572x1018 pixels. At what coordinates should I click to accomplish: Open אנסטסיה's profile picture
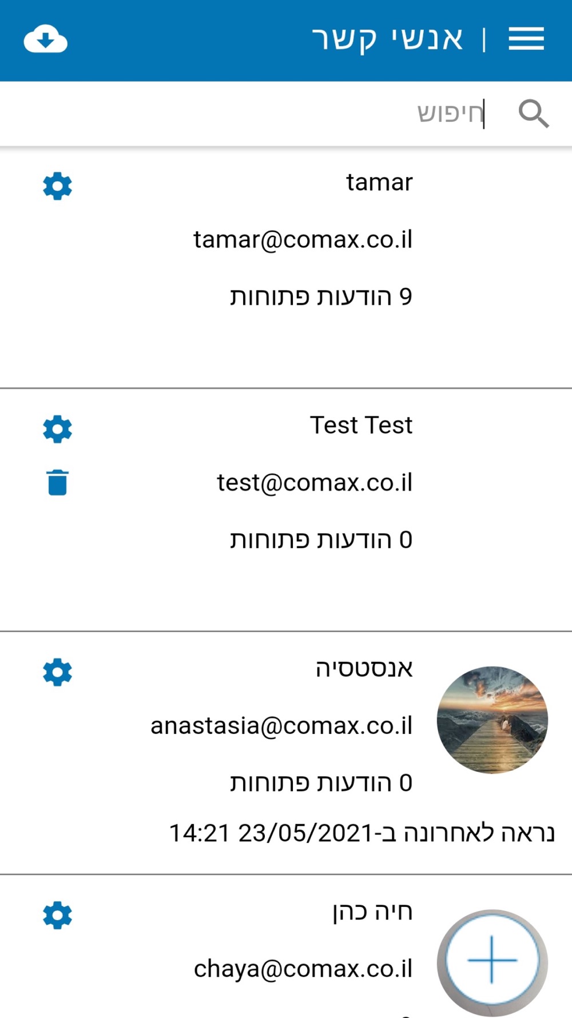pos(492,720)
